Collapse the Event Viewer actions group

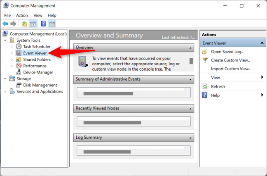(x=262, y=43)
